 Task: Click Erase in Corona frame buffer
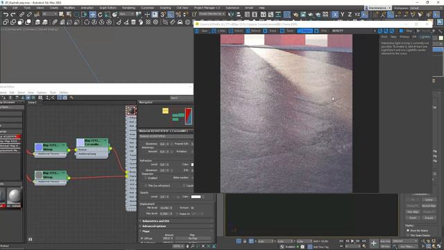click(x=270, y=31)
